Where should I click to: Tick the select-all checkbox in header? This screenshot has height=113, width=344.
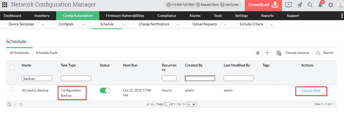click(12, 67)
